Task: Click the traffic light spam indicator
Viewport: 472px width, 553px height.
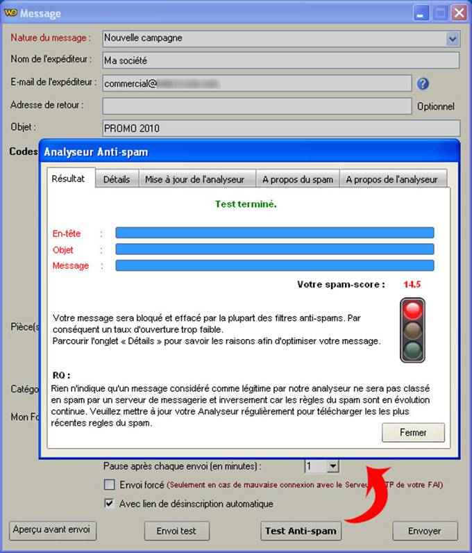Action: coord(412,330)
